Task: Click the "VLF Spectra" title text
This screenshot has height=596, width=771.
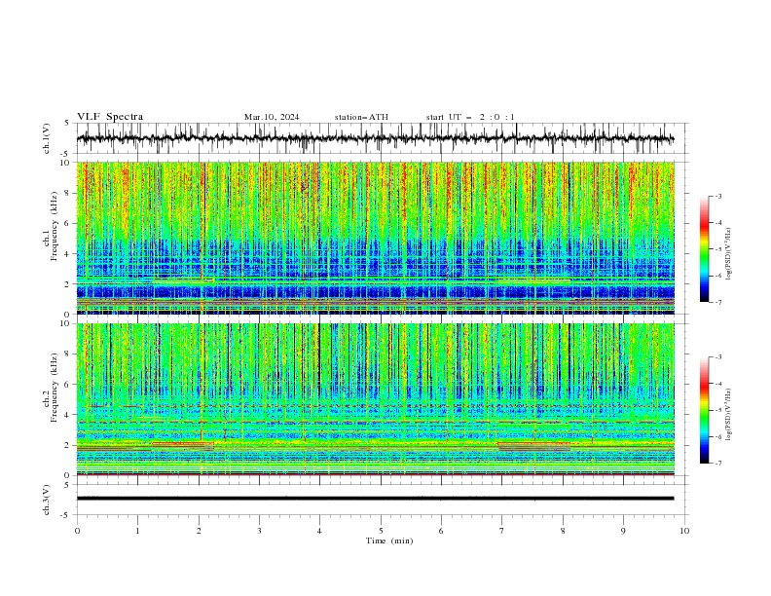Action: coord(110,117)
